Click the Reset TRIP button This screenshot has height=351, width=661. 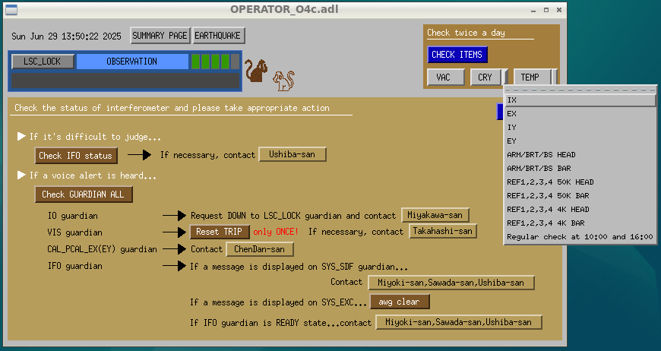coord(220,232)
